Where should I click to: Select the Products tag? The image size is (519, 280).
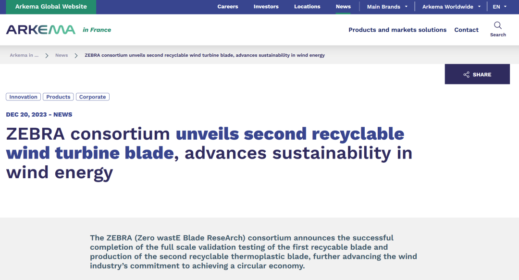pos(58,97)
